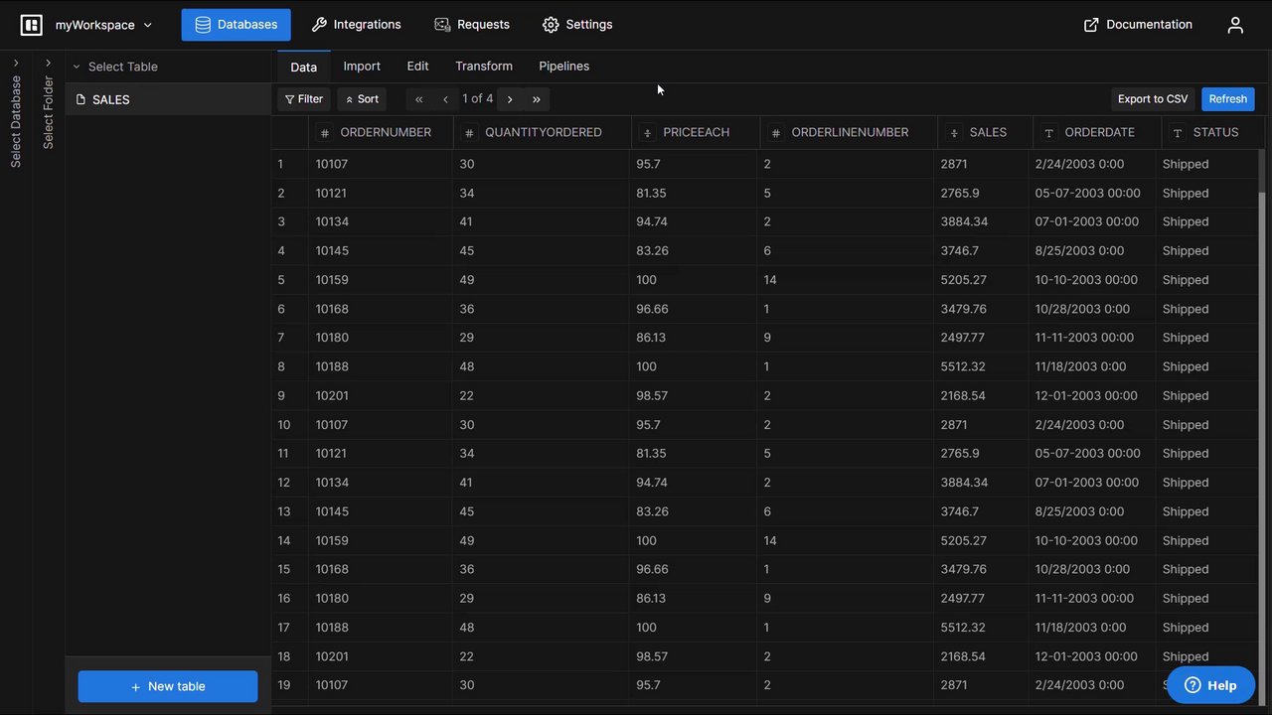Click the ORDERDATE text type icon
Viewport: 1272px width, 715px height.
tap(1049, 133)
